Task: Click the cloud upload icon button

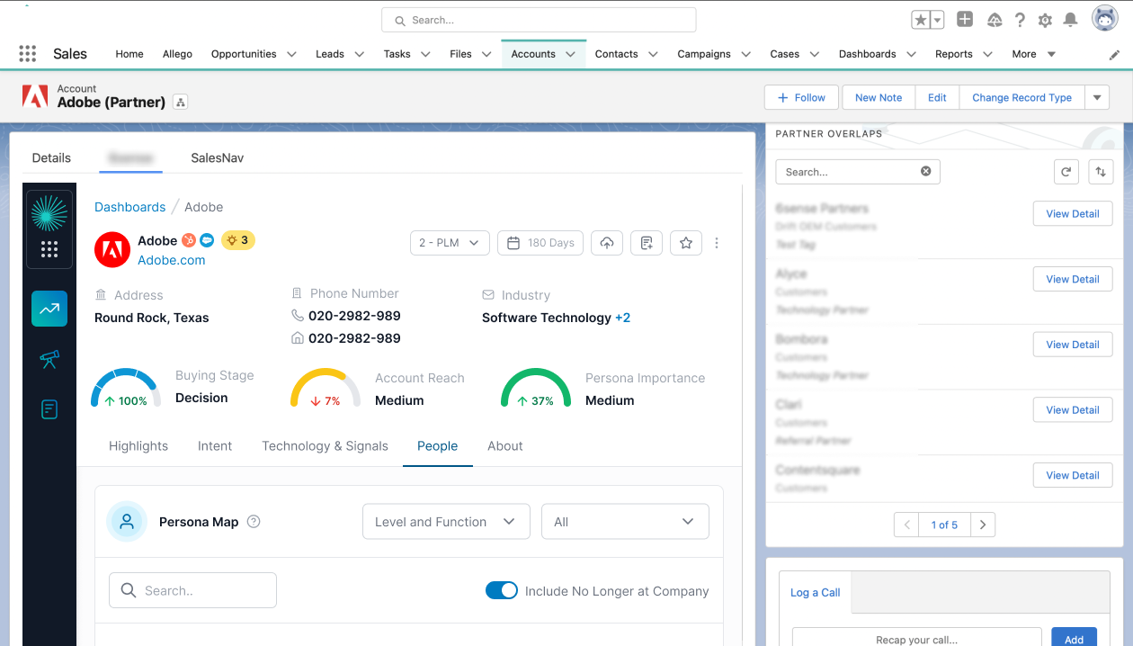Action: (607, 243)
